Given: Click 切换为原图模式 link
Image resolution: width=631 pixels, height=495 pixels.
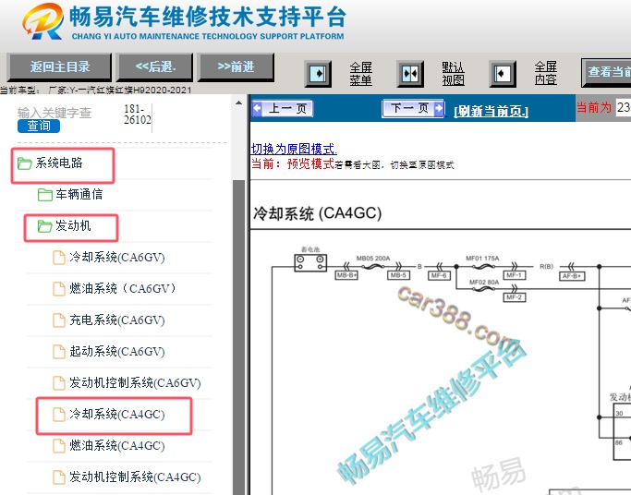Looking at the screenshot, I should (x=294, y=150).
